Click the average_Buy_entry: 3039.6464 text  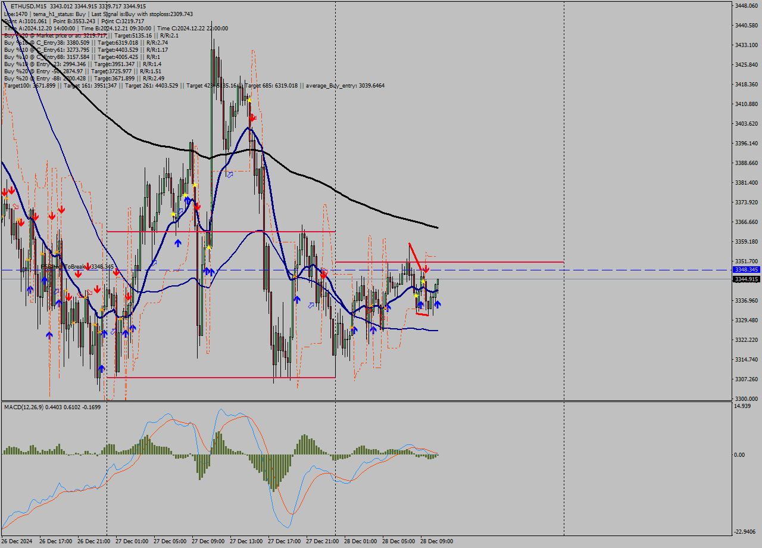click(x=345, y=85)
